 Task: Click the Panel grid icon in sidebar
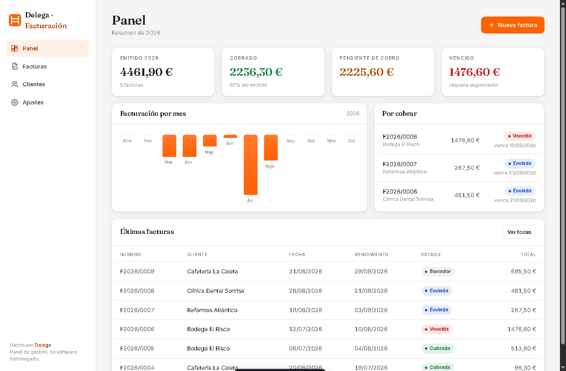[15, 48]
